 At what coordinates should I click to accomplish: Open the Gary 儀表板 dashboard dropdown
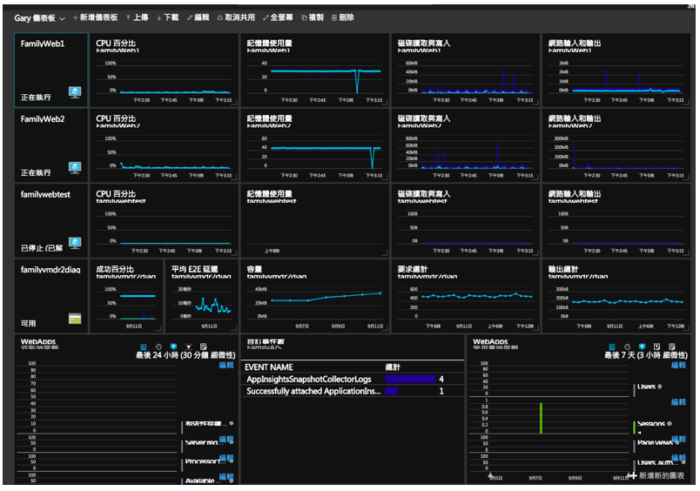pyautogui.click(x=39, y=18)
